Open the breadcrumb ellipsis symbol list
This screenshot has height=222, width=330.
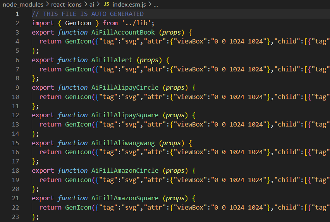point(156,5)
